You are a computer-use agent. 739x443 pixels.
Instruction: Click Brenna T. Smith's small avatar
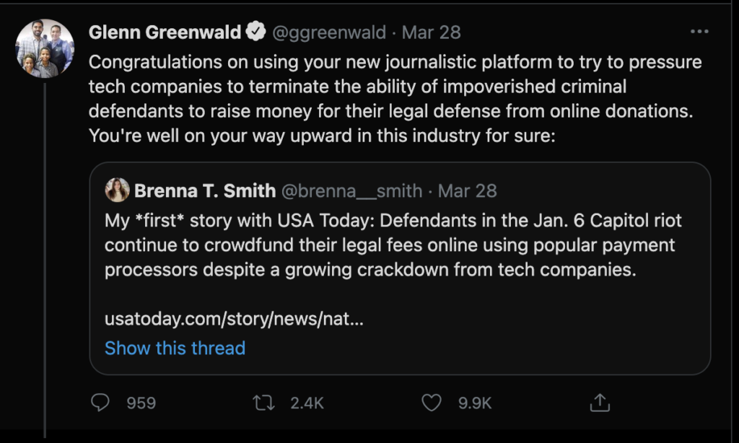coord(117,190)
